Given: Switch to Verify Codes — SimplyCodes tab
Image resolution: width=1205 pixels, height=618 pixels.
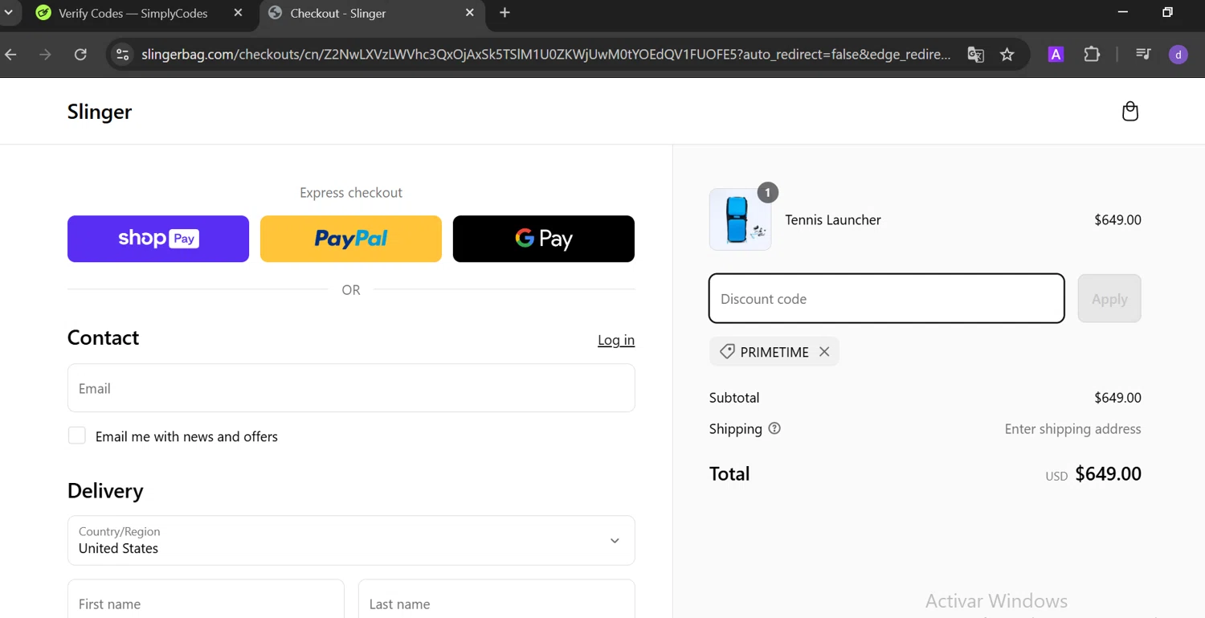Looking at the screenshot, I should pyautogui.click(x=133, y=14).
